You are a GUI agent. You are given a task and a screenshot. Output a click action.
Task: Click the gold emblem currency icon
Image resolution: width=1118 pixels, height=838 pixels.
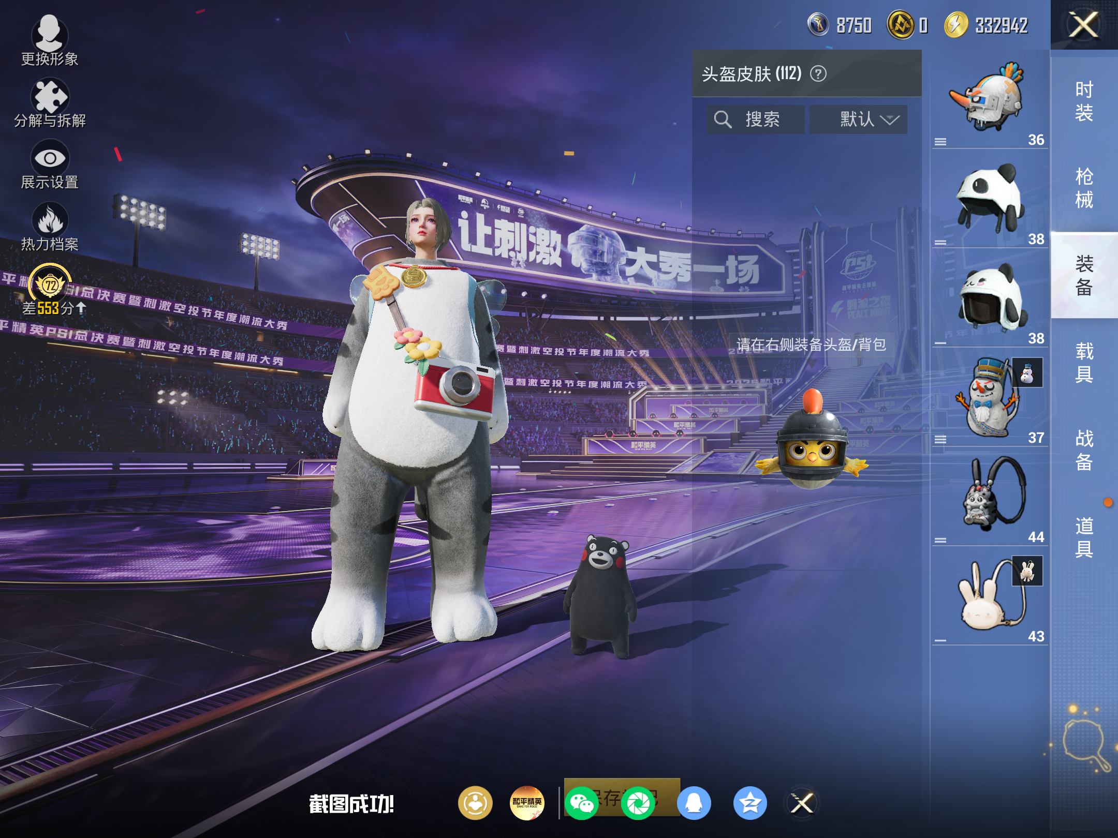(901, 24)
